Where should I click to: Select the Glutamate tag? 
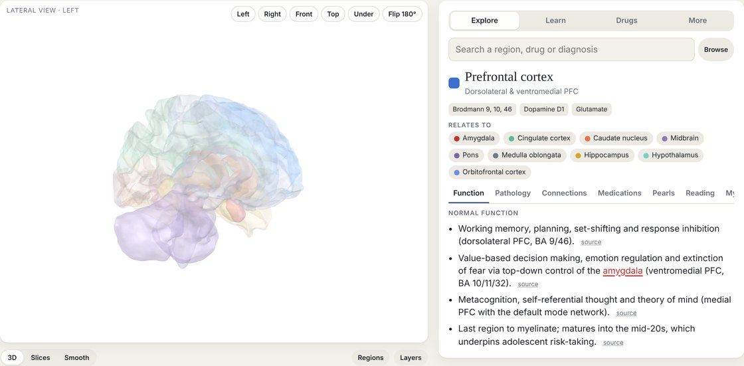coord(591,109)
